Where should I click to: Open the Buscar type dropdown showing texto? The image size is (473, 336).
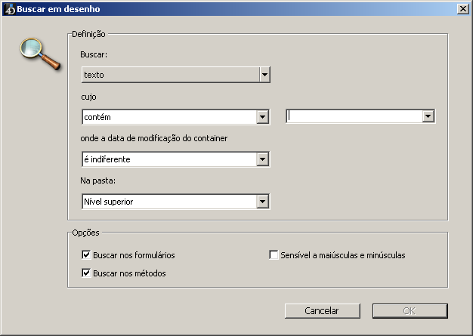[264, 75]
